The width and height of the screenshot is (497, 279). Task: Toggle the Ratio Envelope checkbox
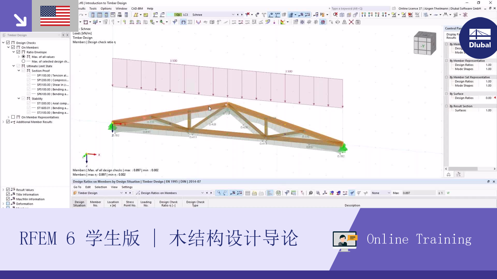click(18, 52)
